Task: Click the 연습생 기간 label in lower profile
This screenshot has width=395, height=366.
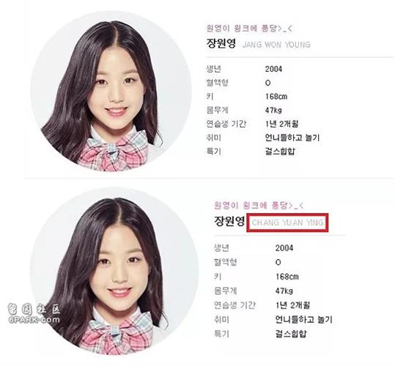Action: (x=235, y=305)
